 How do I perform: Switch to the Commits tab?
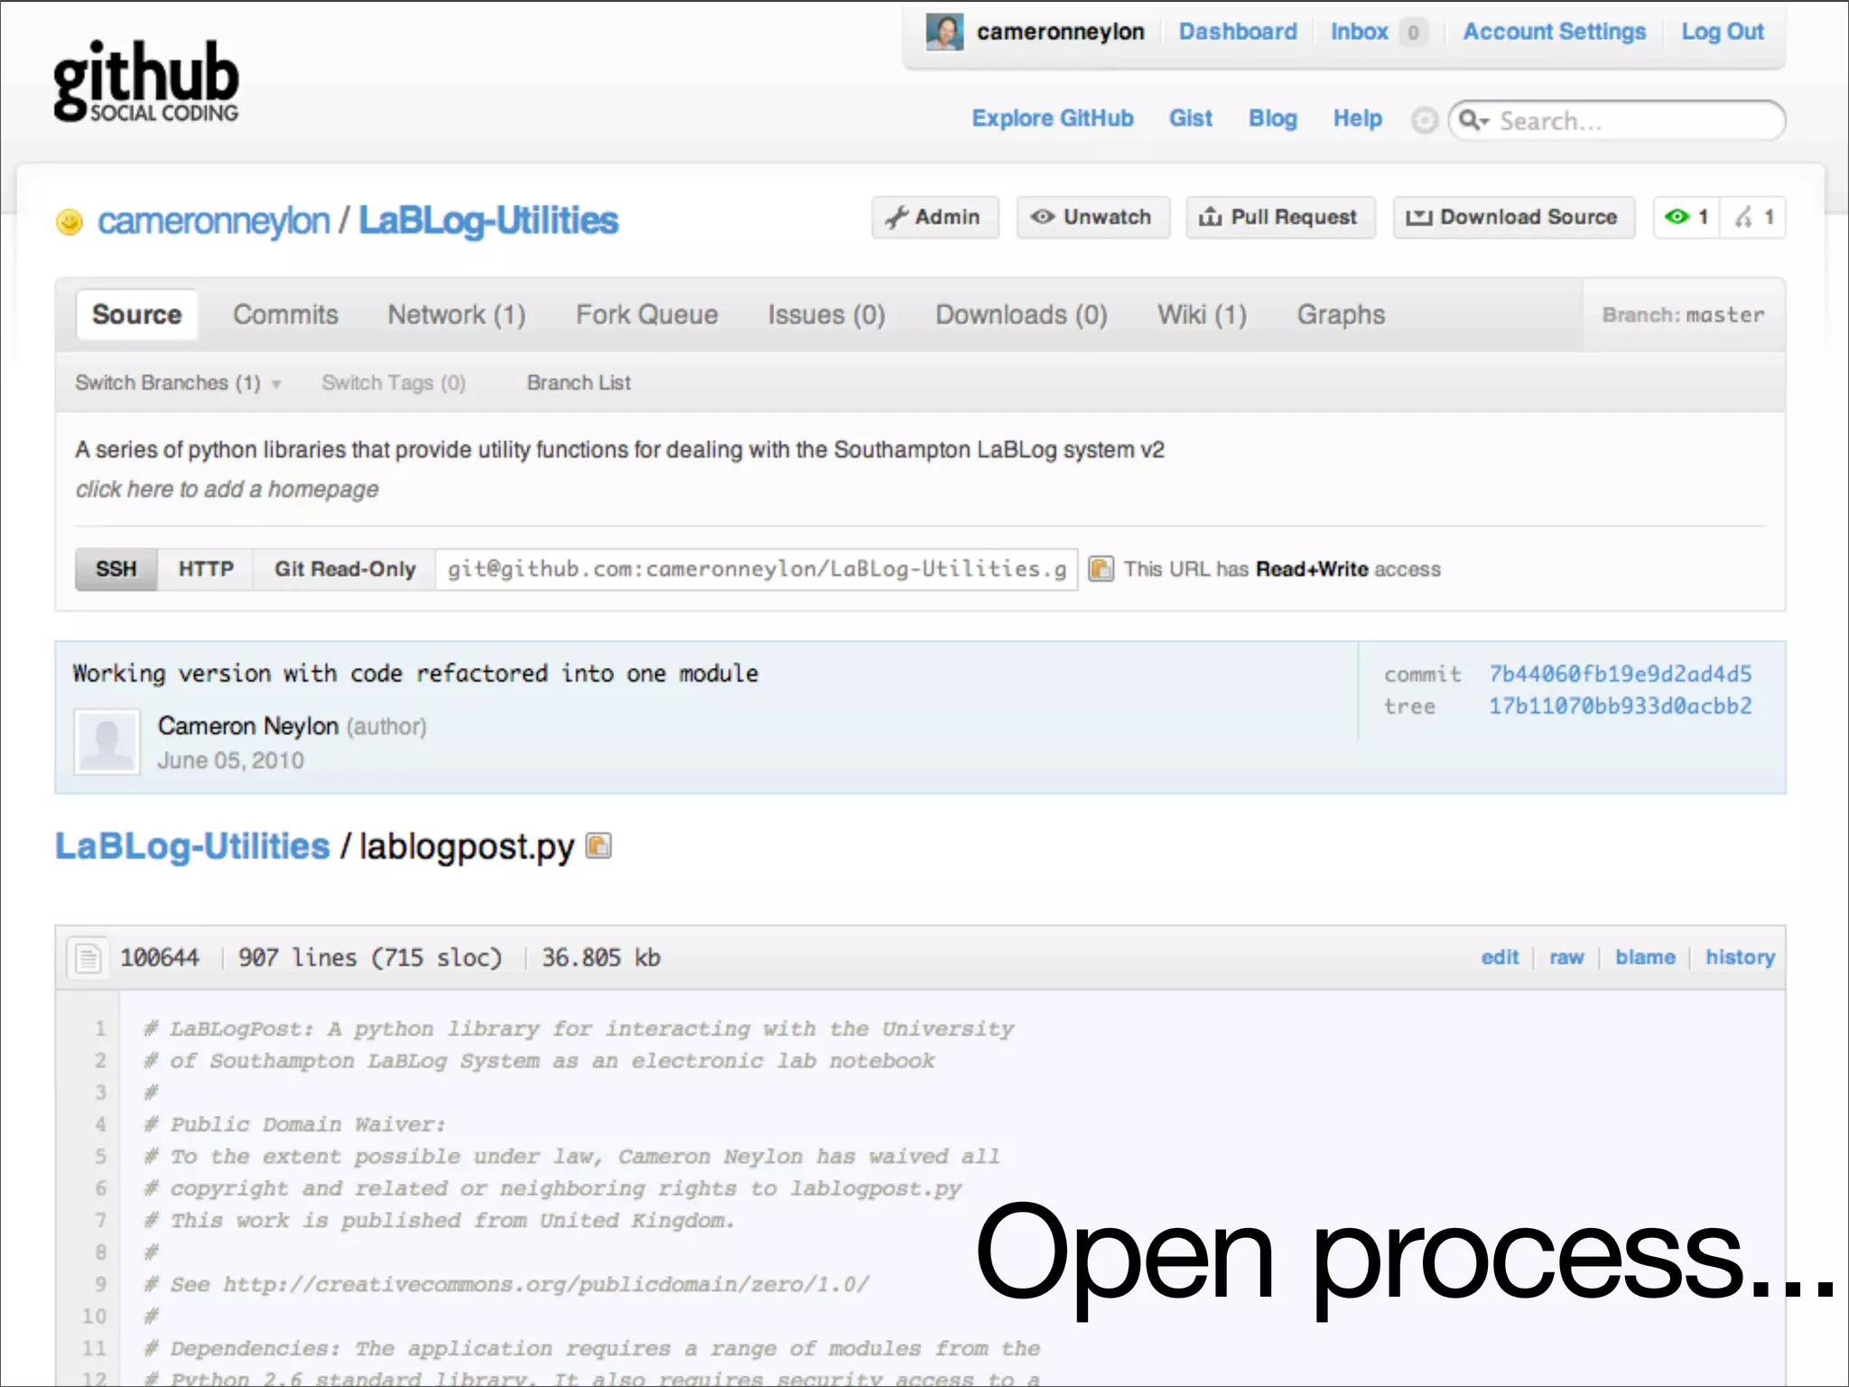coord(285,315)
